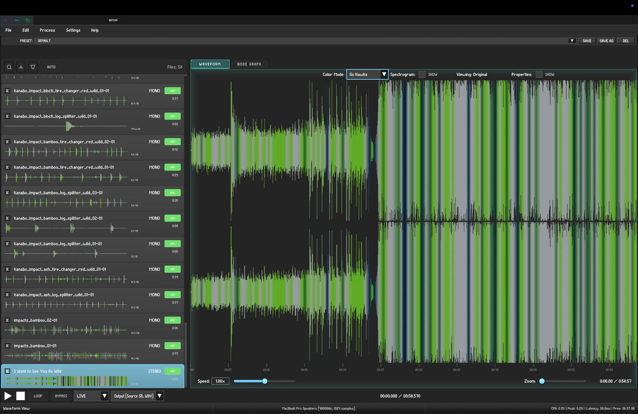Viewport: 638px width, 414px height.
Task: Toggle the LOOP playback button
Action: coord(38,396)
